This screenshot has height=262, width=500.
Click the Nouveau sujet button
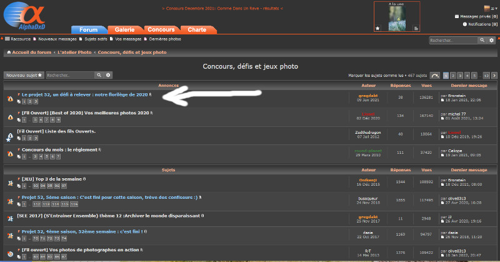tap(24, 75)
